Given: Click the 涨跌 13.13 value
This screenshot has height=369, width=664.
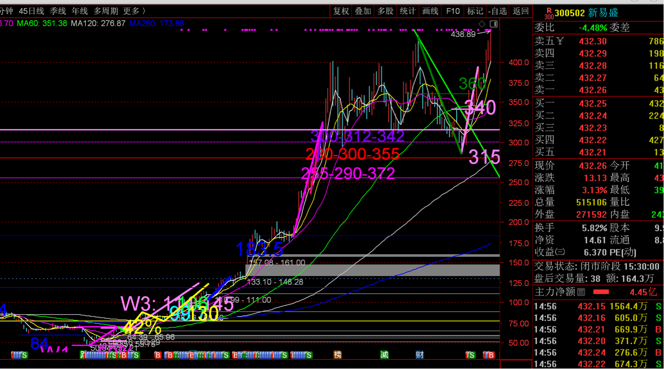Looking at the screenshot, I should tap(595, 178).
